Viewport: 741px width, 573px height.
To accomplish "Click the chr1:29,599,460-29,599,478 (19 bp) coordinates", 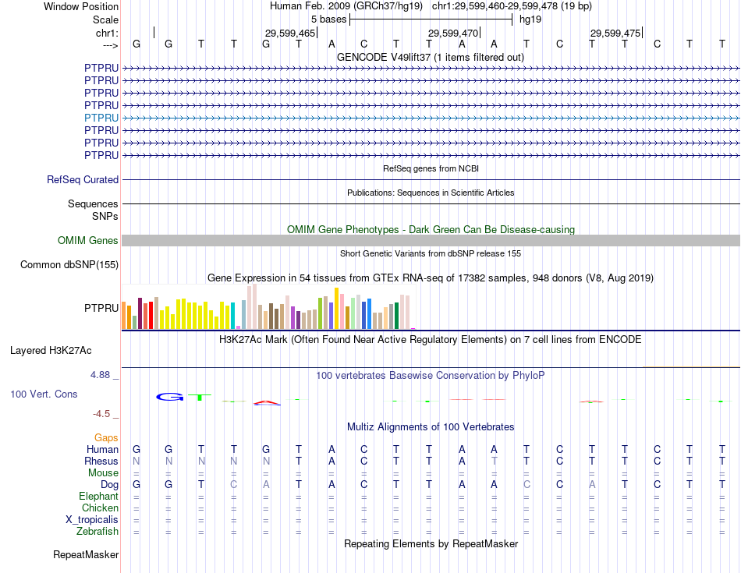I will point(512,6).
